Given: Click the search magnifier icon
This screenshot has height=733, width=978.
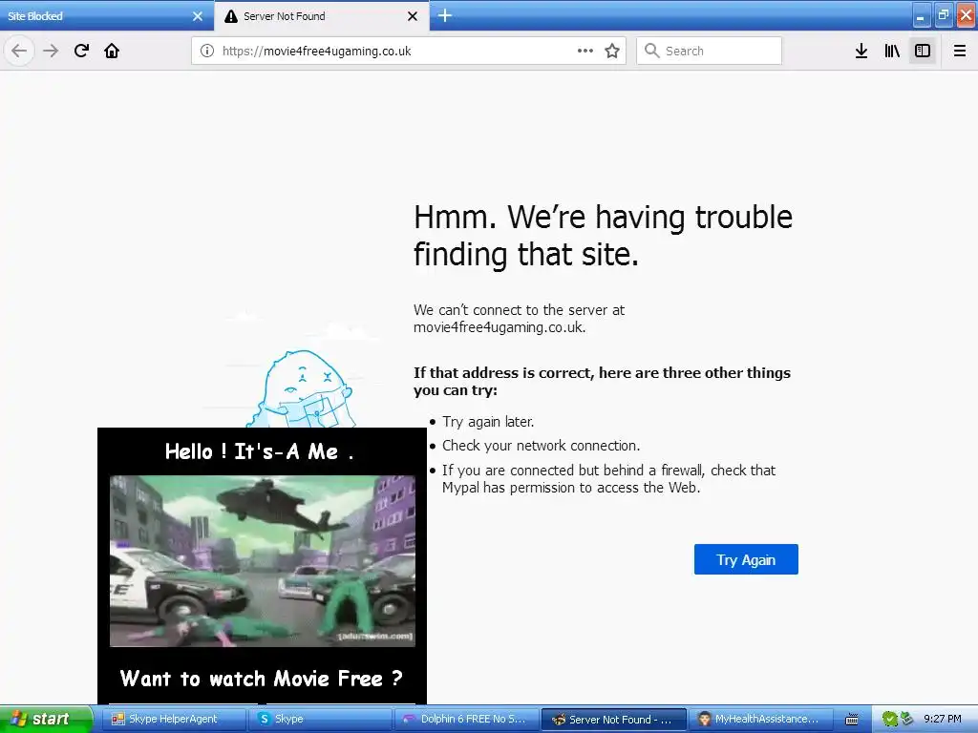Looking at the screenshot, I should pyautogui.click(x=651, y=51).
